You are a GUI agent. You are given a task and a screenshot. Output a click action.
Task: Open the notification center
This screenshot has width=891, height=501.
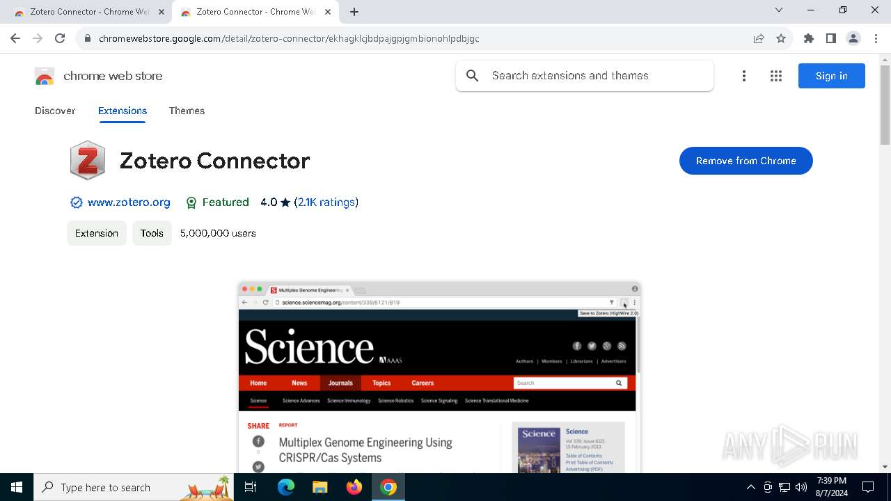coord(868,487)
